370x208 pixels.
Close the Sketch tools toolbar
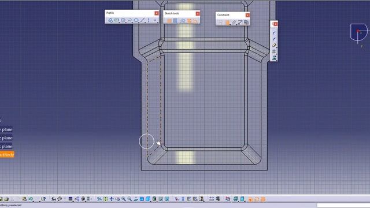[x=198, y=14]
